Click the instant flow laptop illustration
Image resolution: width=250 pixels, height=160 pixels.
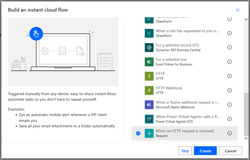(63, 52)
